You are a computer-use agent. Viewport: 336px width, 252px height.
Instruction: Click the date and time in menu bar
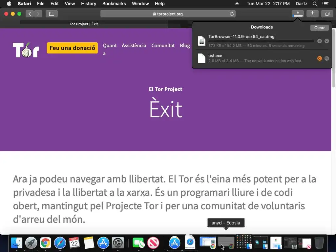point(268,4)
